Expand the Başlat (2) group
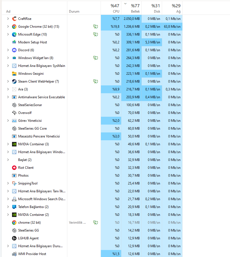 click(8, 160)
